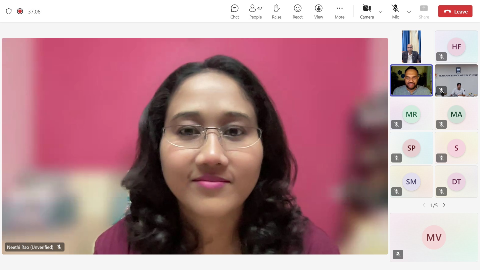The image size is (480, 270).
Task: Expand the Mic options dropdown arrow
Action: [409, 12]
